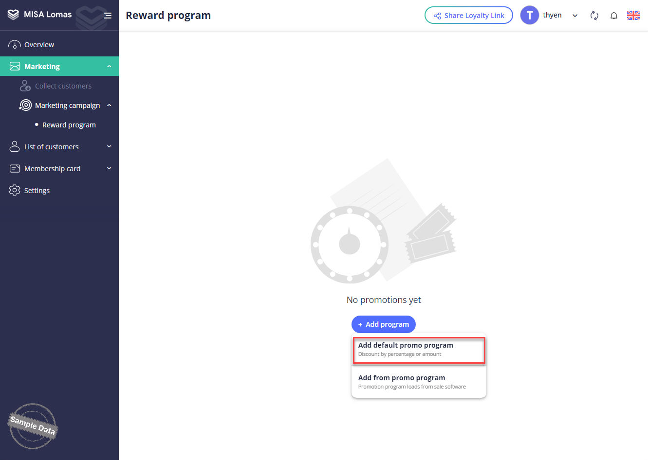Expand the Membership card chevron
648x460 pixels.
pos(109,168)
